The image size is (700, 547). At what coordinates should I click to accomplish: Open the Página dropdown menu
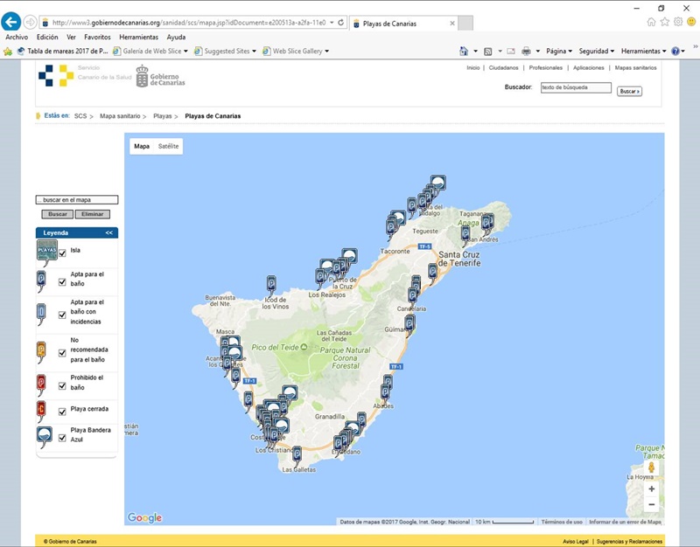tap(556, 52)
